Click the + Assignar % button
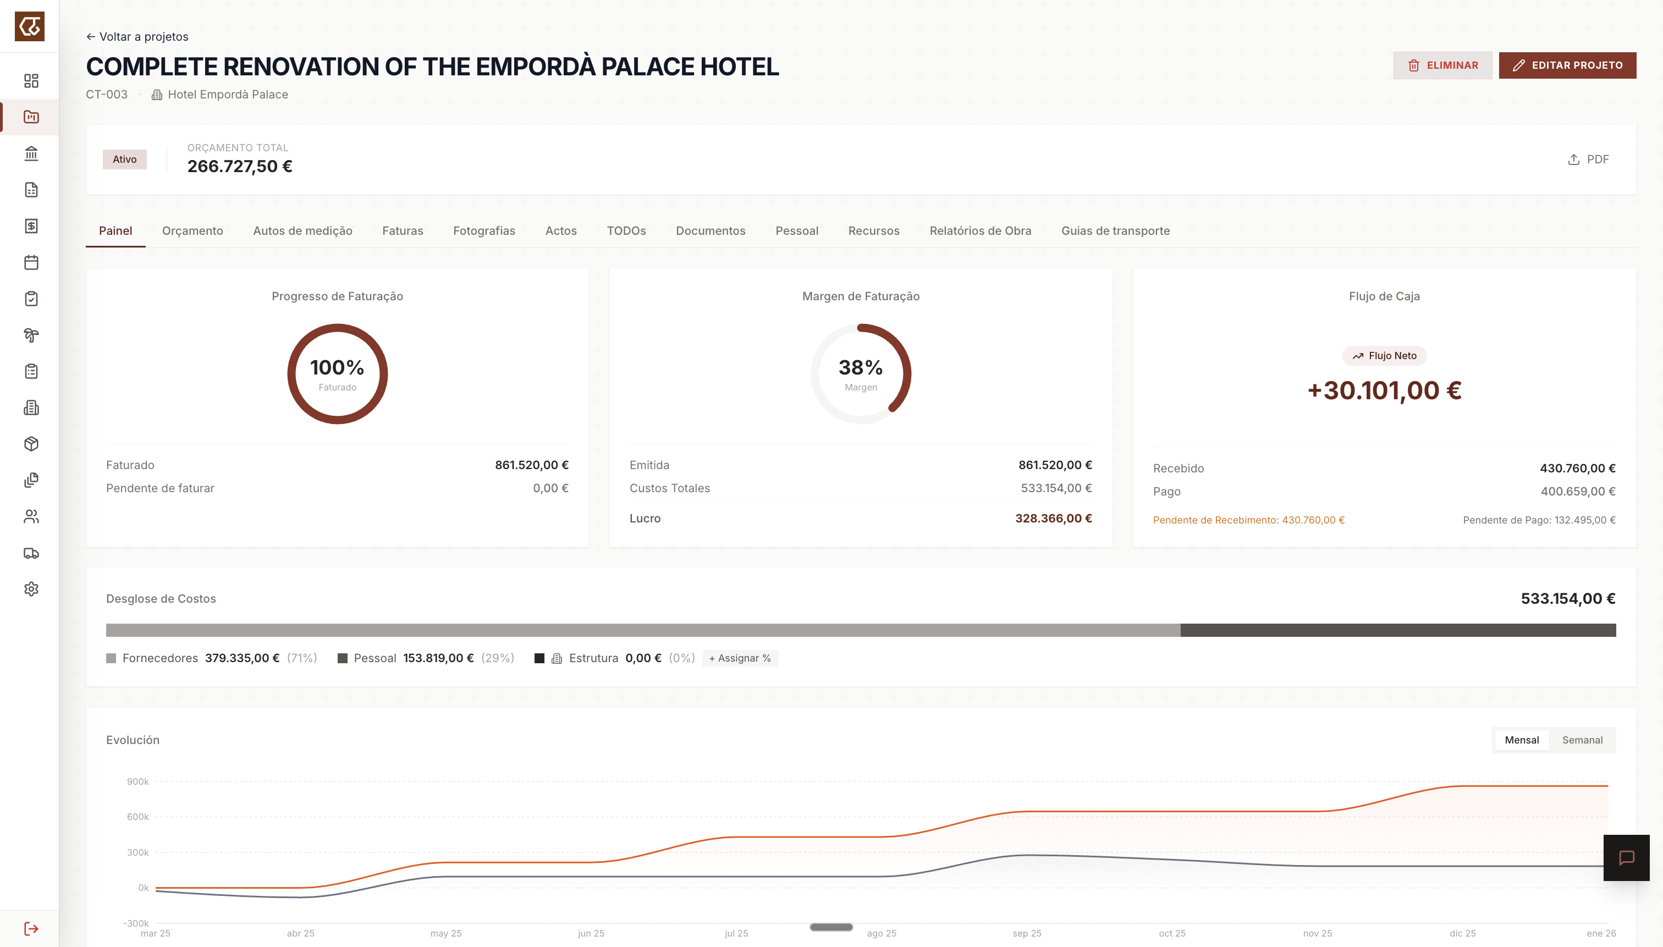This screenshot has height=947, width=1663. (x=740, y=658)
